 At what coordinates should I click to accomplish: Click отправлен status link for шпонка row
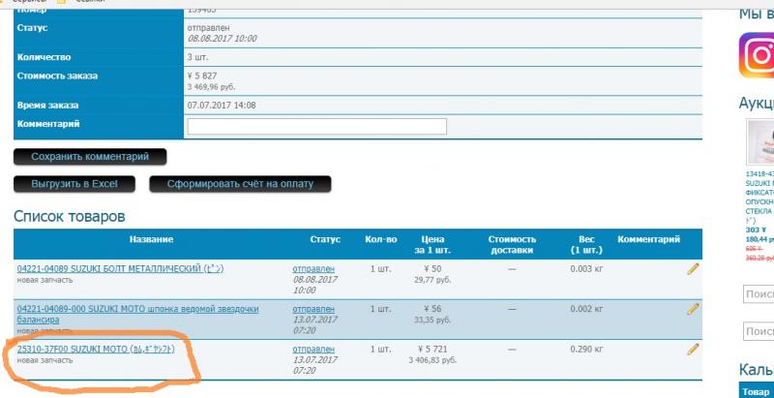coord(313,309)
